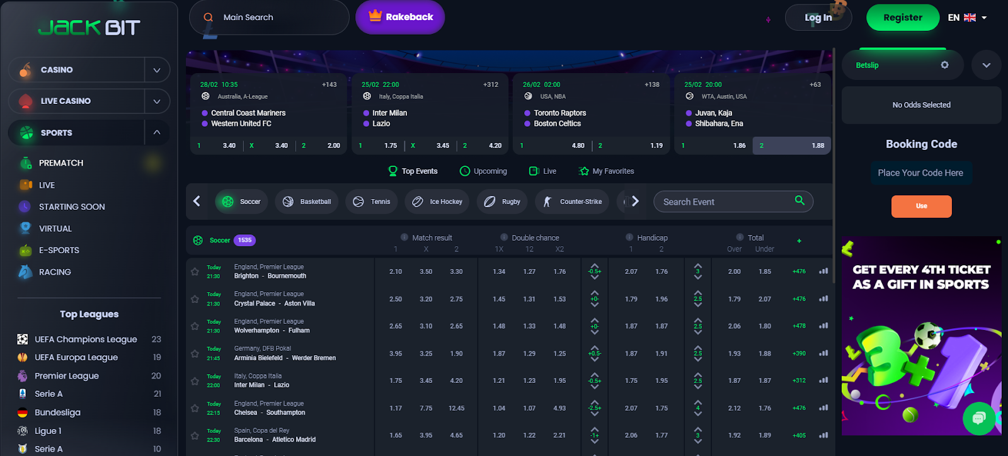This screenshot has width=1008, height=456.
Task: Collapse the SPORTS menu chevron
Action: coord(157,132)
